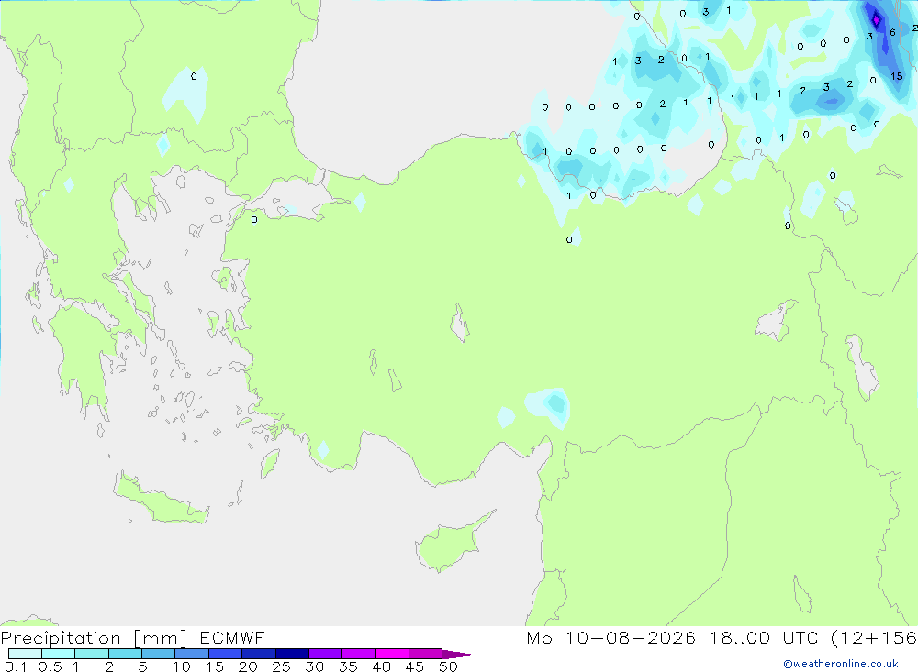This screenshot has height=672, width=918.
Task: Click the '15' precipitation value on the map
Action: tap(896, 76)
